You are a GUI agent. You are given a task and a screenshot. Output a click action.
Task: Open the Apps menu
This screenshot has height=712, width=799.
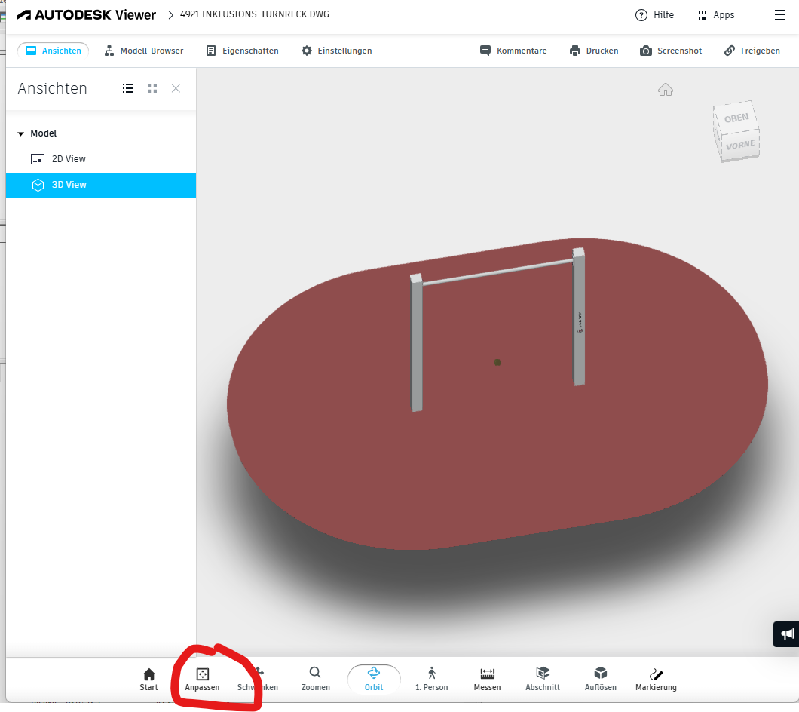coord(715,15)
